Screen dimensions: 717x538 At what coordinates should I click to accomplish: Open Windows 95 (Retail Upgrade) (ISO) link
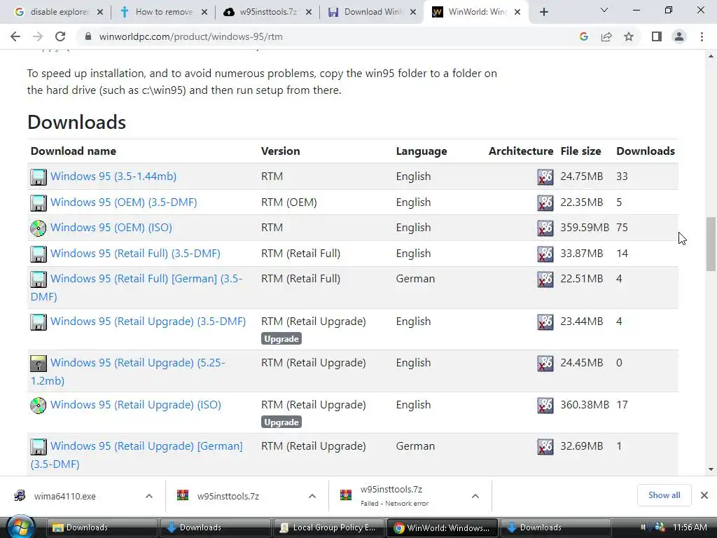tap(136, 404)
